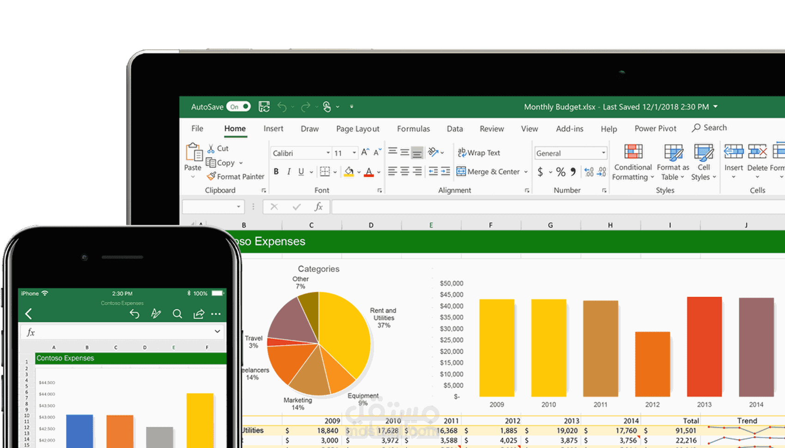This screenshot has height=448, width=785.
Task: Open the Review tab
Action: coord(492,129)
